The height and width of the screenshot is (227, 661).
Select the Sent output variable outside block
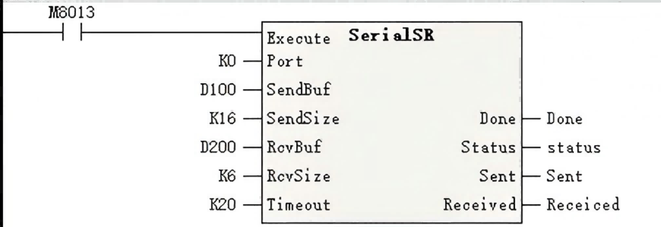(564, 177)
